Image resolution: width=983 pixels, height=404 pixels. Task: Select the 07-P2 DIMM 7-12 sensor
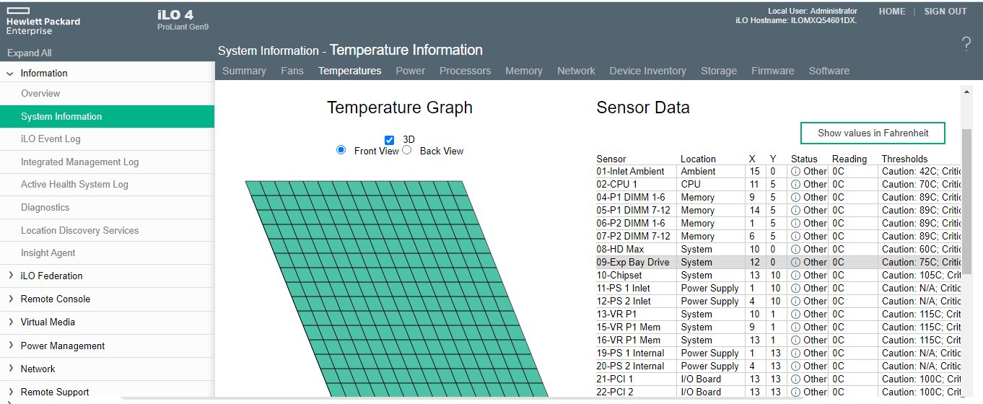779,237
